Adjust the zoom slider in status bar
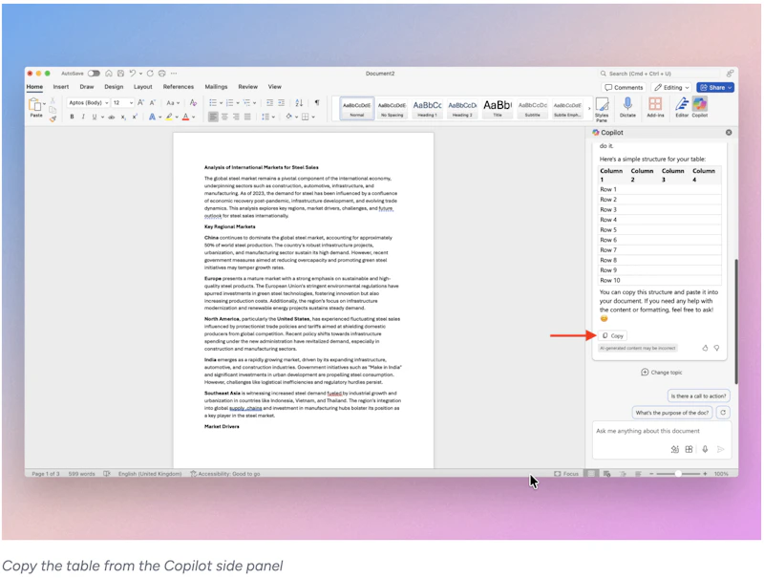The image size is (764, 578). [678, 473]
